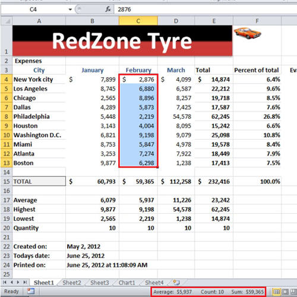Select column D header
The width and height of the screenshot is (297, 297).
[x=176, y=21]
